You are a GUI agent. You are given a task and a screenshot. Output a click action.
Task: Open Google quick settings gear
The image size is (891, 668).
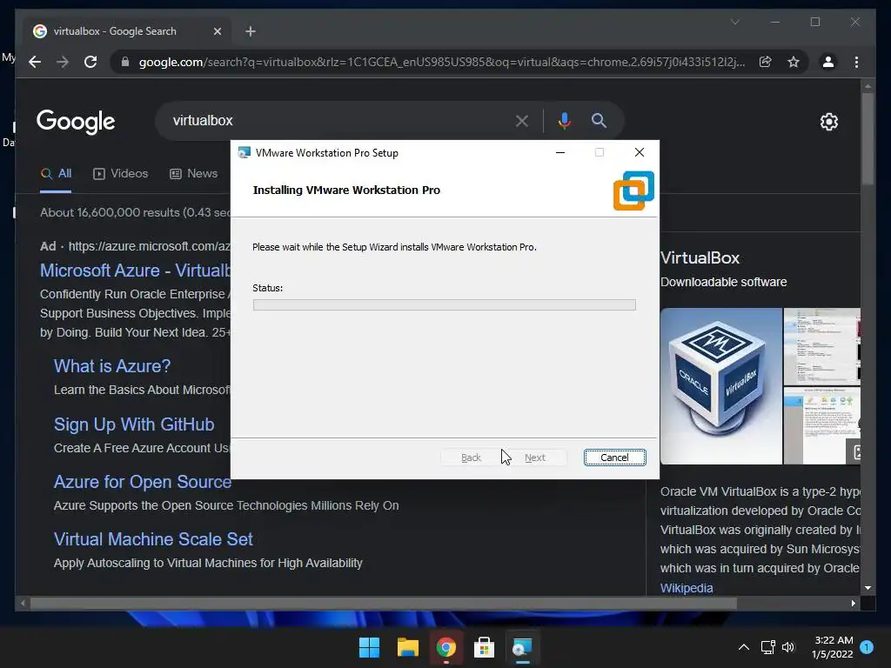(828, 122)
